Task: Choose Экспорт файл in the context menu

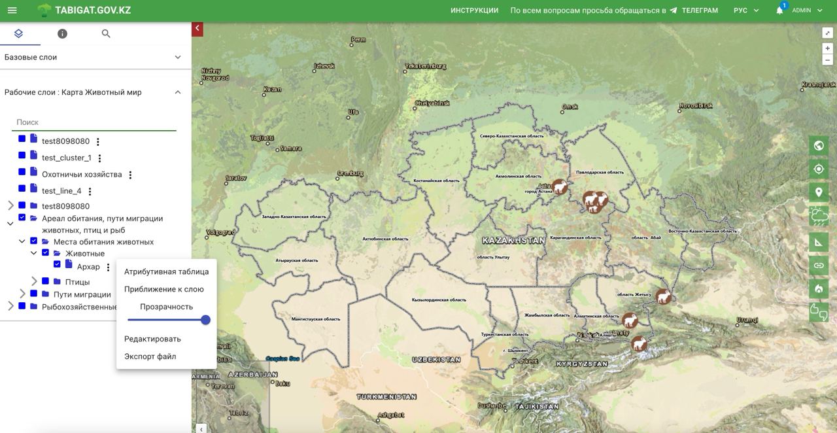Action: pos(150,356)
